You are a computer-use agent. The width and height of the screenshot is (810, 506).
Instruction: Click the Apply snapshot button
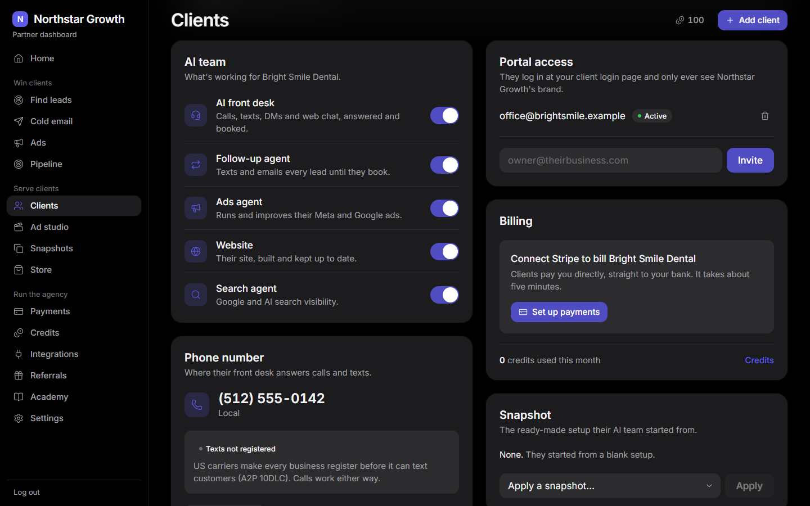749,486
